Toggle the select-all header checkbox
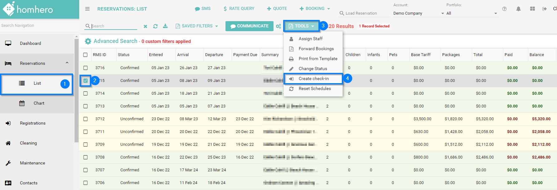The image size is (557, 190). coord(85,55)
